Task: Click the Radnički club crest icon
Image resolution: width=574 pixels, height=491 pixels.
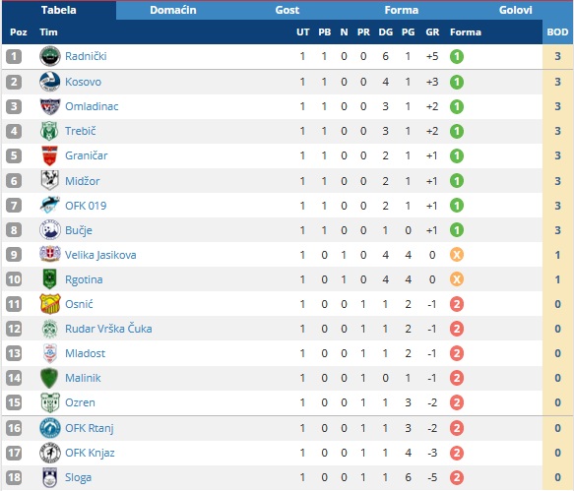Action: click(50, 56)
